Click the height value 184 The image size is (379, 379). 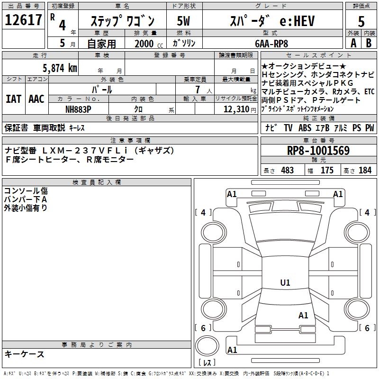click(x=365, y=170)
